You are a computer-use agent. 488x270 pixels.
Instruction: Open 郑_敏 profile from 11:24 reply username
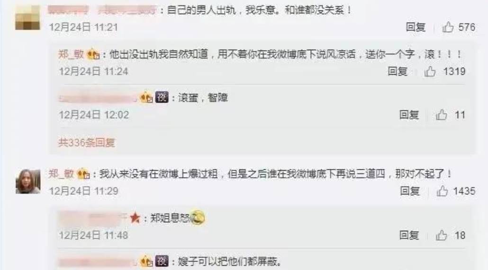click(71, 54)
